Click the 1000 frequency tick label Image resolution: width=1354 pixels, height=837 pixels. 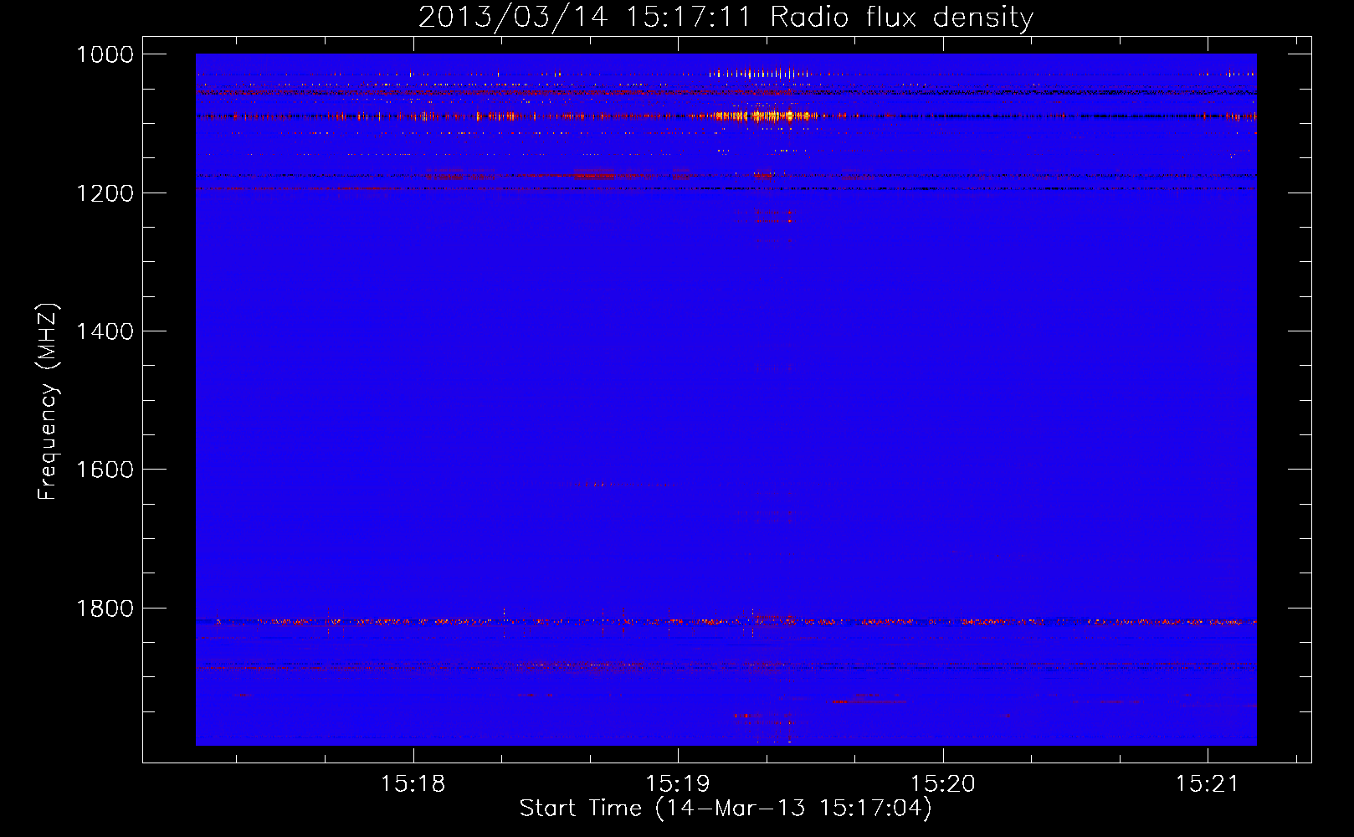105,54
